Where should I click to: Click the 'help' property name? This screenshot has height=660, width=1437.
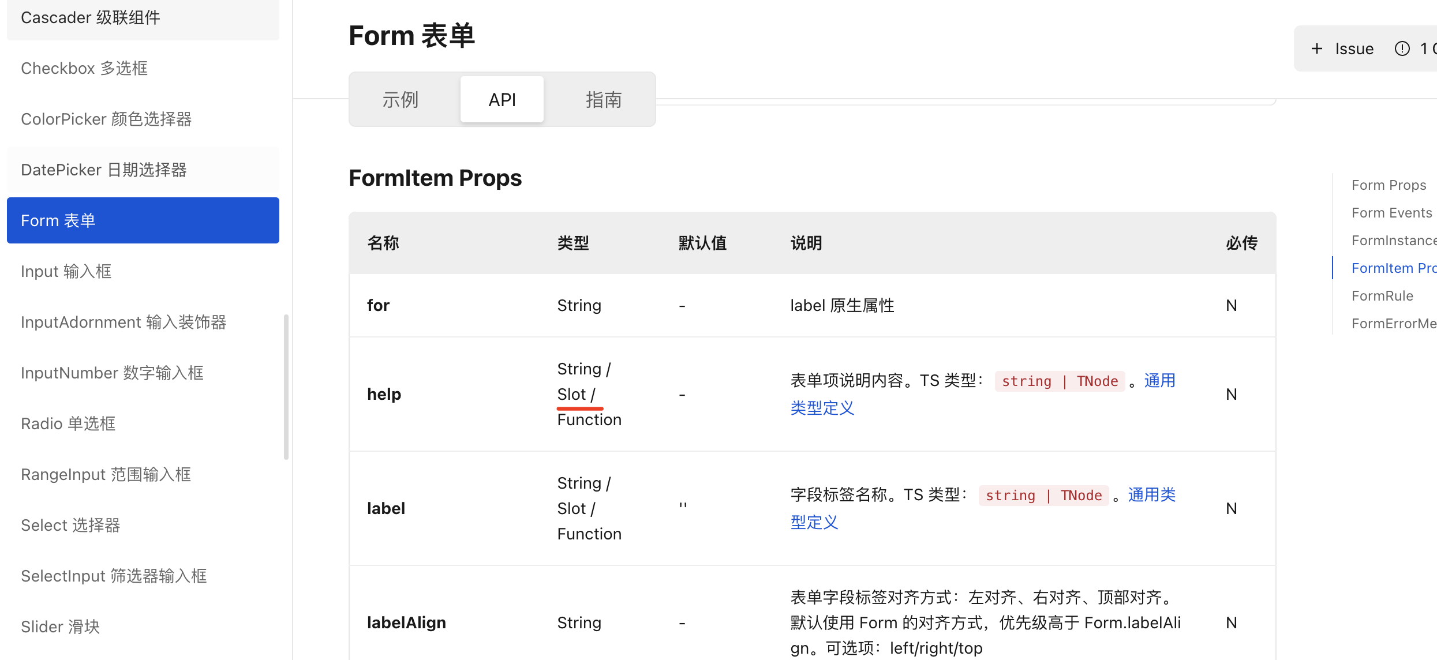click(384, 394)
